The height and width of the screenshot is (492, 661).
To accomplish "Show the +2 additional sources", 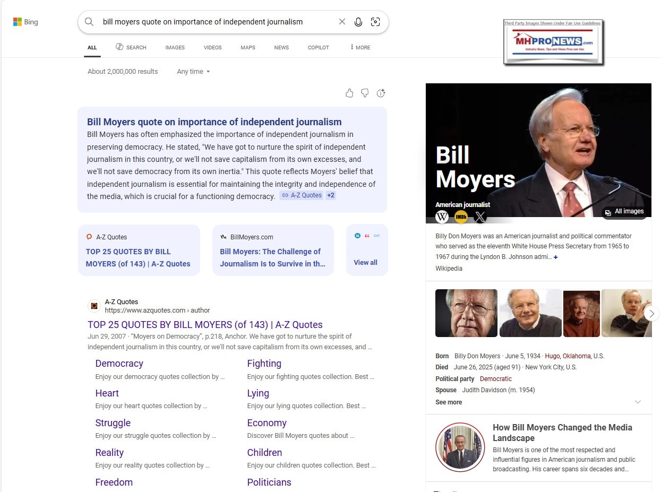I will click(331, 195).
